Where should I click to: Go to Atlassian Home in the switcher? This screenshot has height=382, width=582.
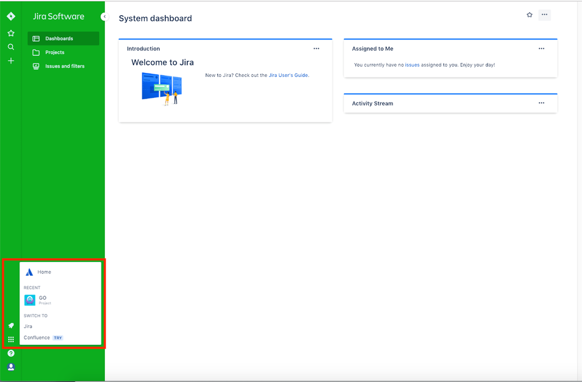coord(60,272)
